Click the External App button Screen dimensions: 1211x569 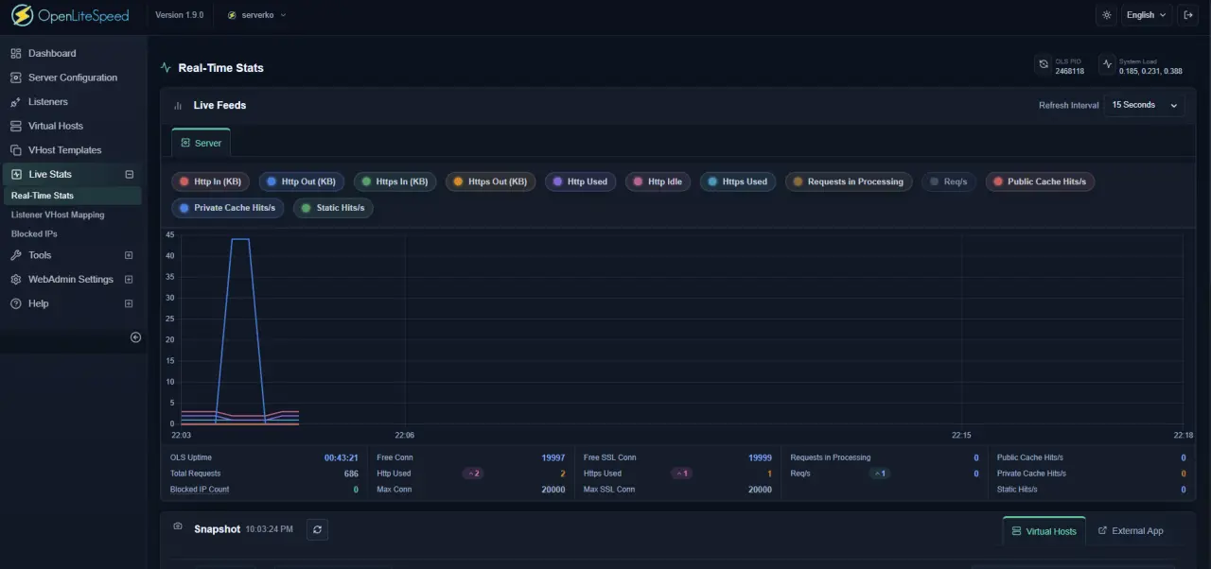[1131, 531]
